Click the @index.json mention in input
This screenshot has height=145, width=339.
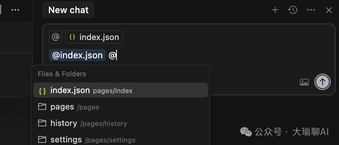pyautogui.click(x=77, y=55)
